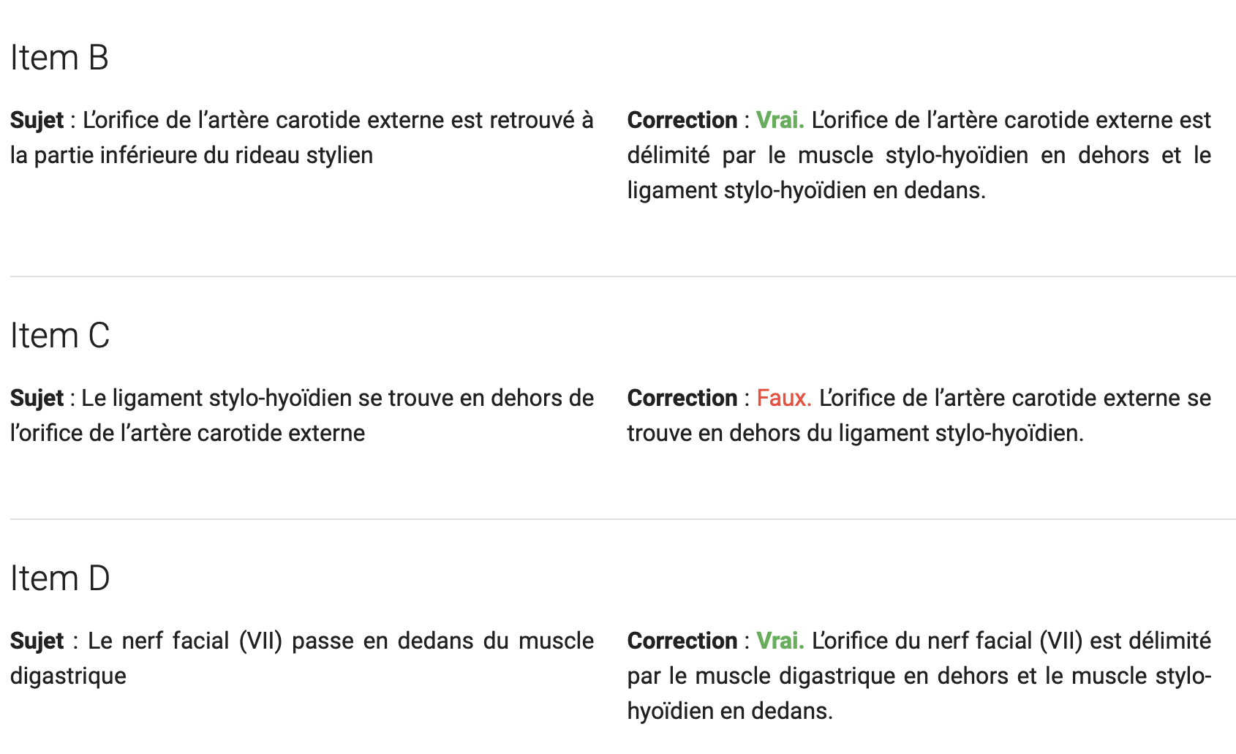
Task: Click the Item D heading
Action: [x=60, y=578]
